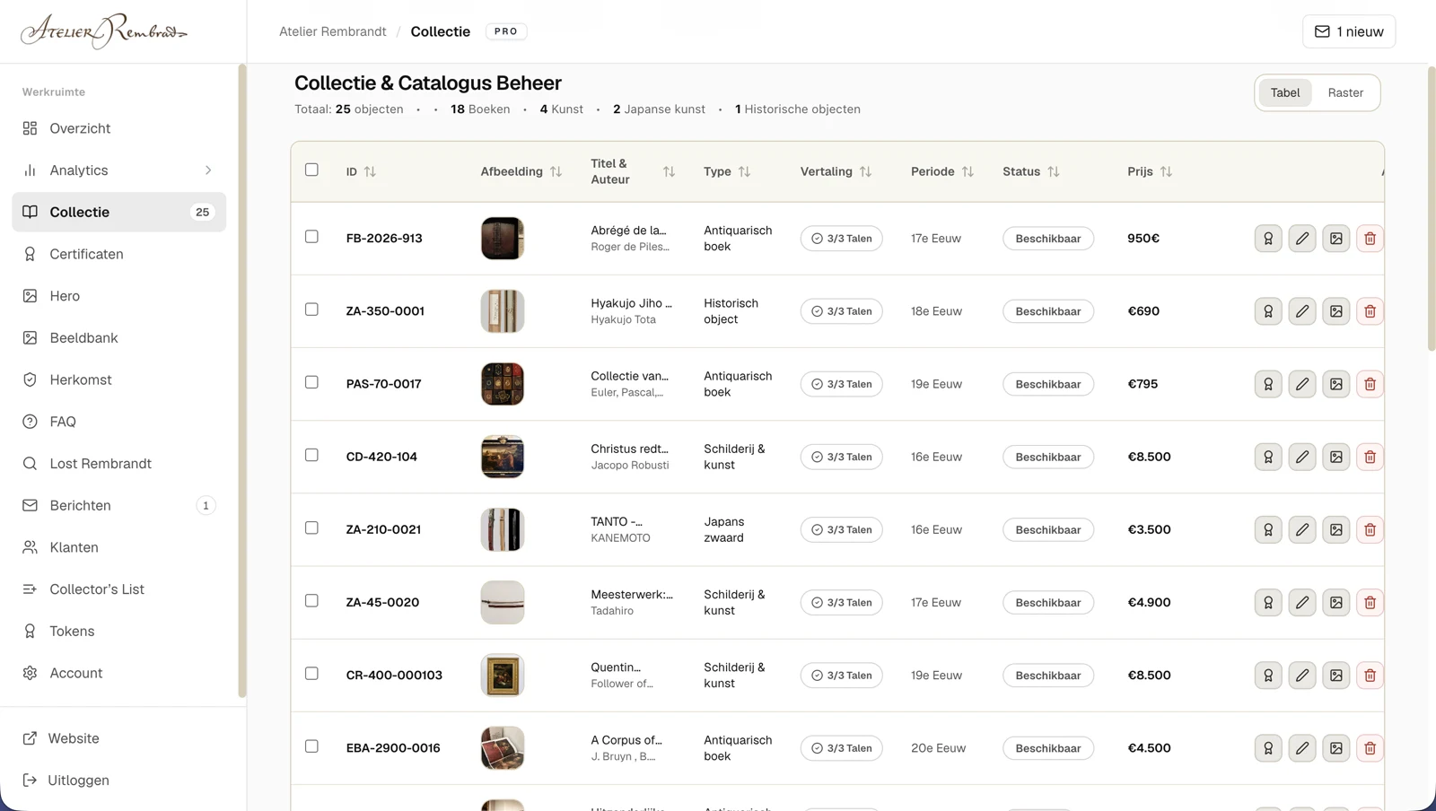Switch to the Raster view
Screen dimensions: 1436x811
pos(1345,92)
